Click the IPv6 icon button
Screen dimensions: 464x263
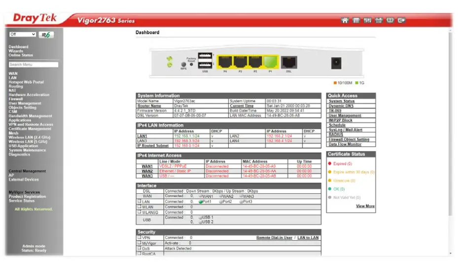pos(46,35)
